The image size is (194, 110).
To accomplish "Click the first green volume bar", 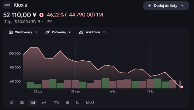I will (x=30, y=85).
